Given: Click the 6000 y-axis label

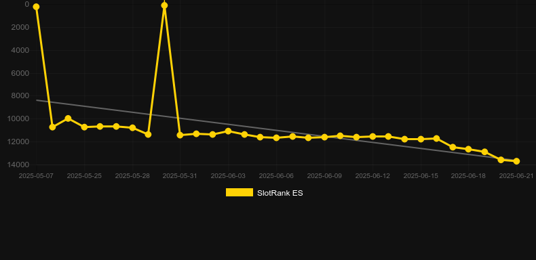Looking at the screenshot, I should (x=20, y=73).
